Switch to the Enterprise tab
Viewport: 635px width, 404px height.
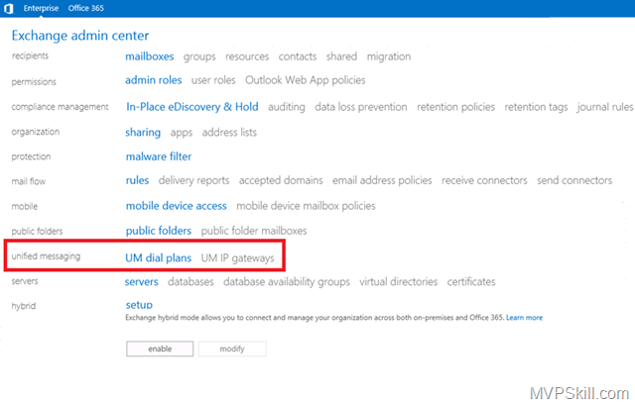[x=41, y=8]
